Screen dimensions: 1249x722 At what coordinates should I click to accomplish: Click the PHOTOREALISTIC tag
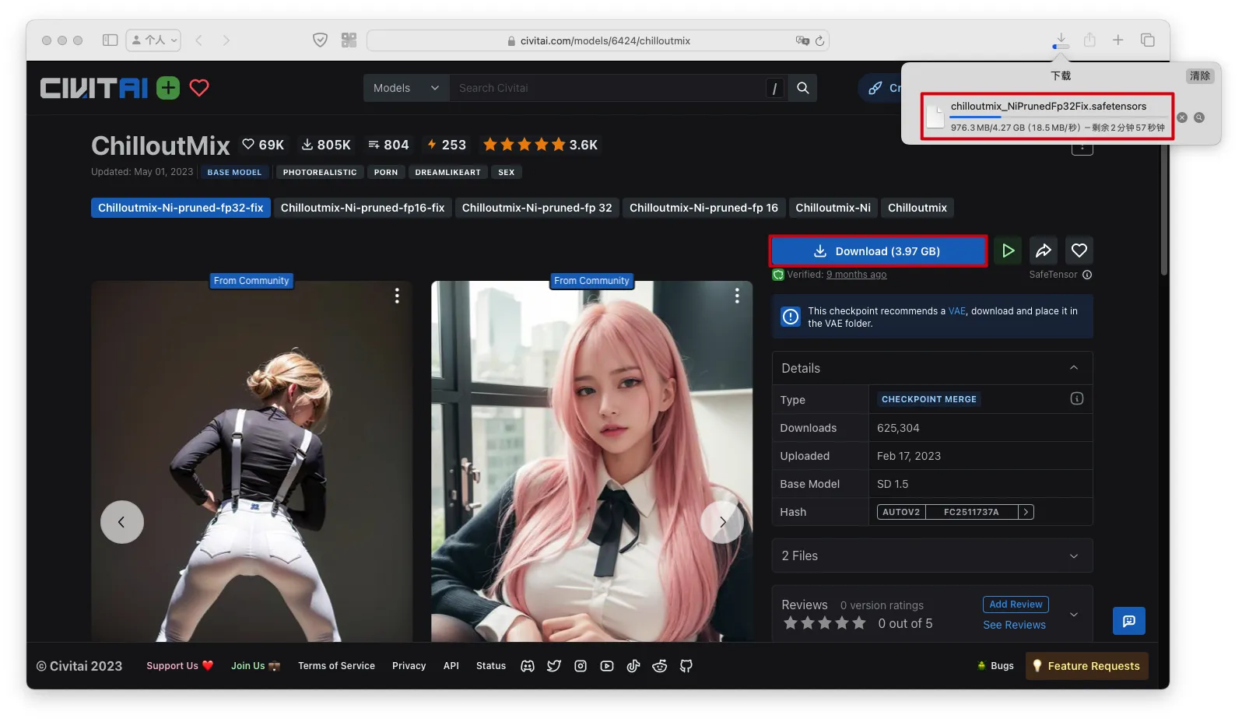click(x=320, y=172)
